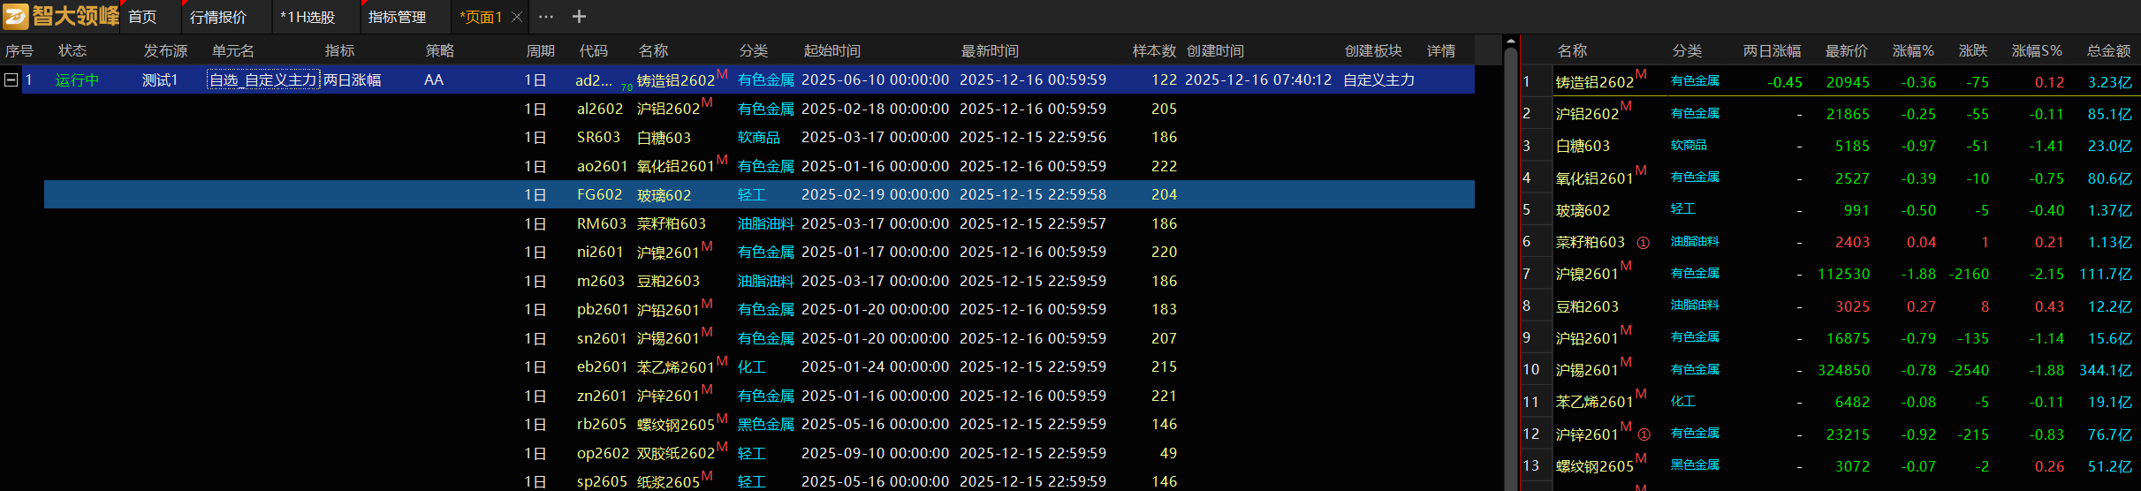
Task: Select the 玻璃602 row in left table
Action: coord(664,195)
